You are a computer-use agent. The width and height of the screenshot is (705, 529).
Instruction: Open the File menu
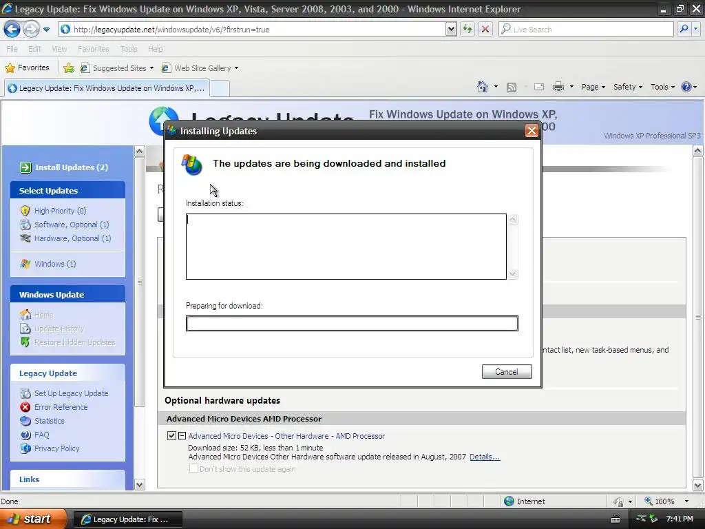click(12, 49)
